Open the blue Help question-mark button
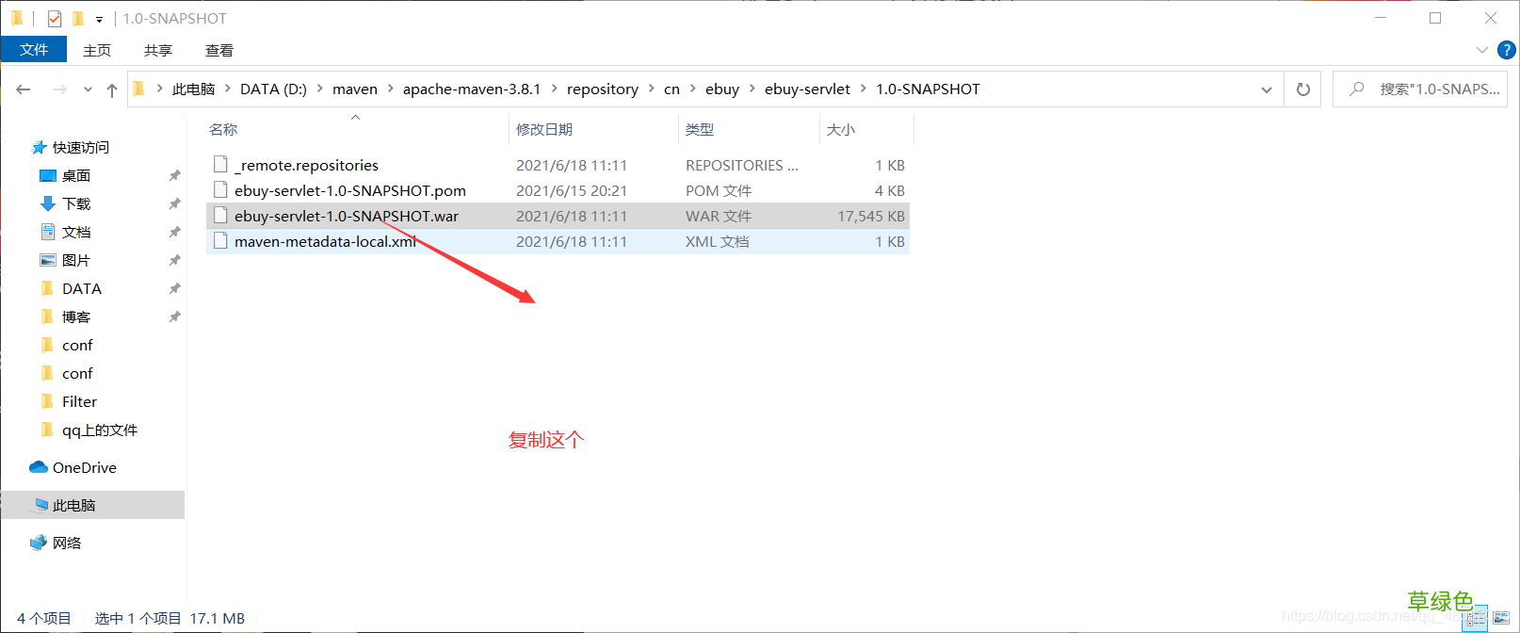The width and height of the screenshot is (1520, 633). click(x=1506, y=50)
